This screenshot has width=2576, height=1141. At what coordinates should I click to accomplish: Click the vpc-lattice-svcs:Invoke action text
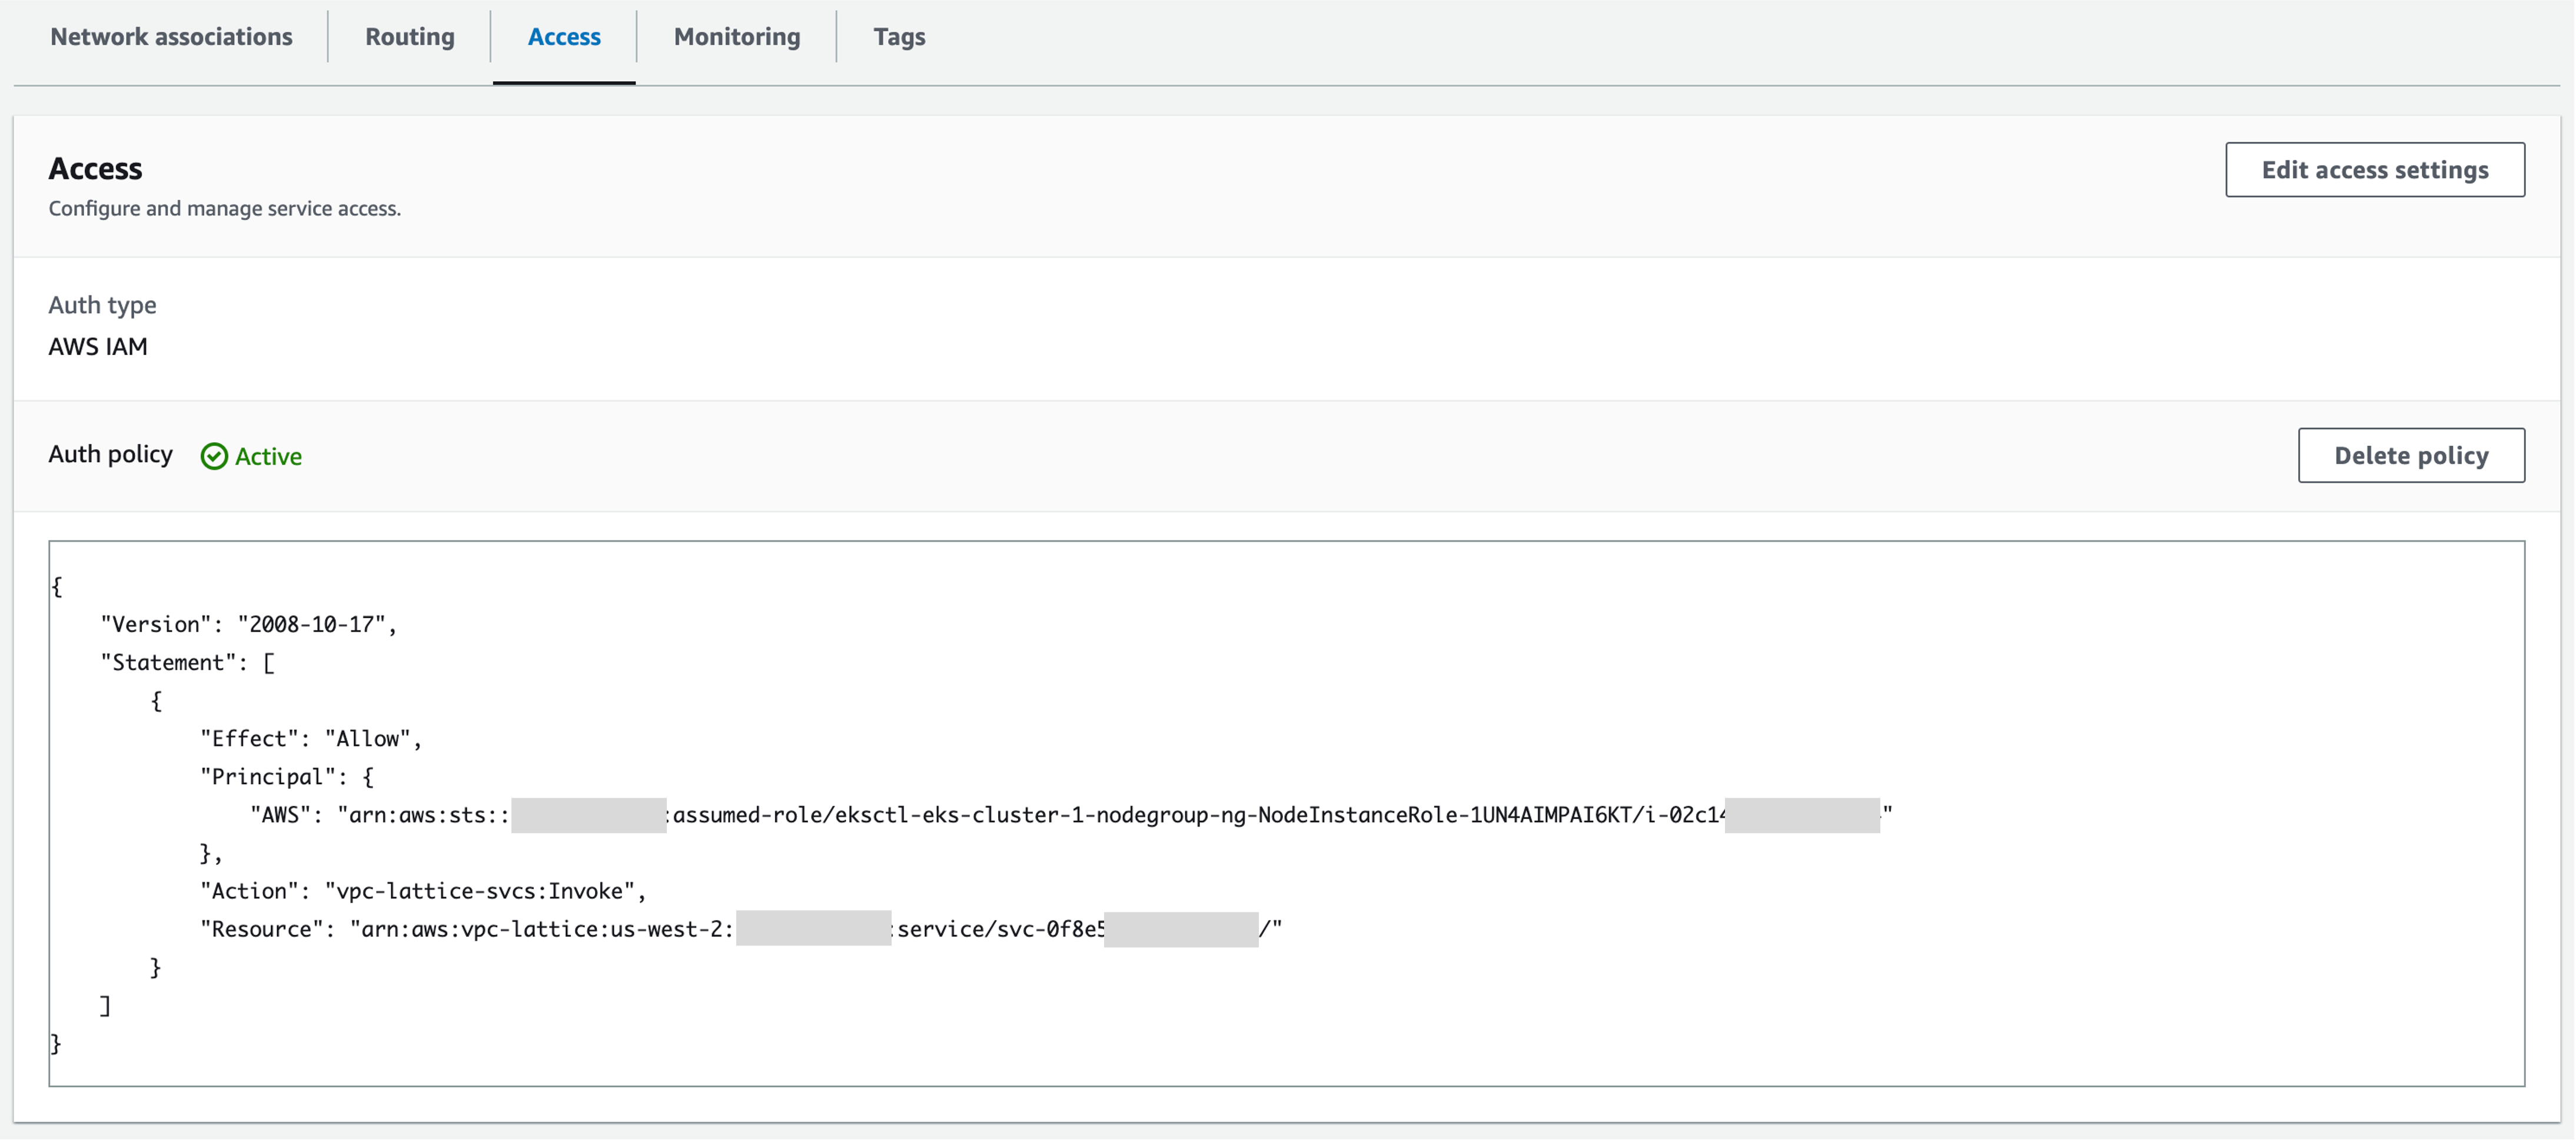(486, 890)
